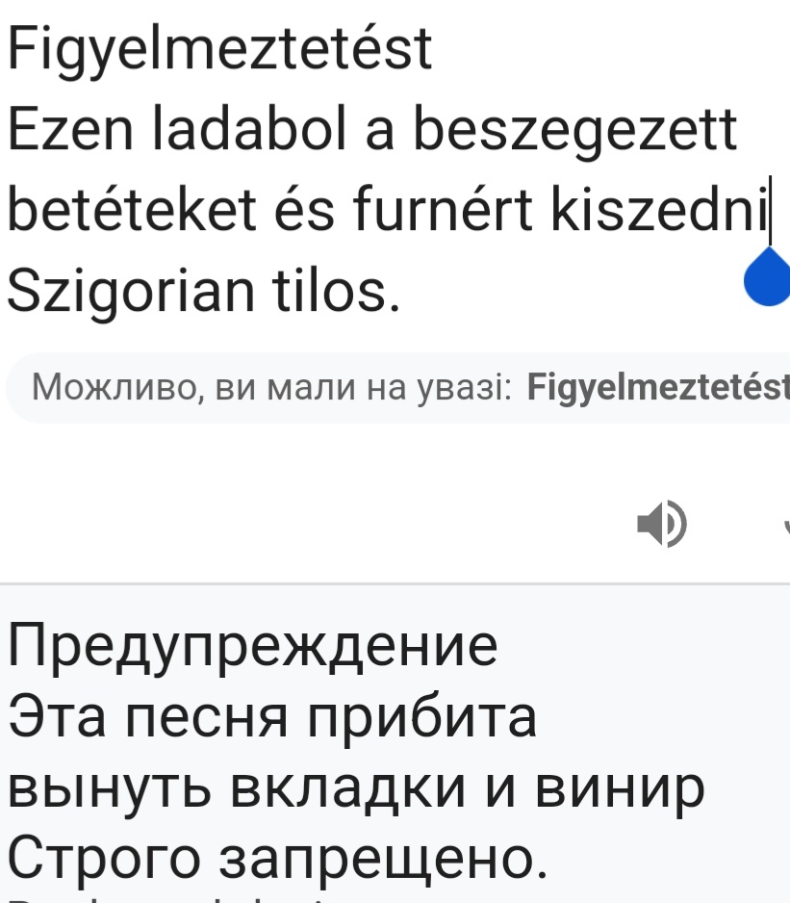Place cursor in the word 'furnért'
This screenshot has height=903, width=790.
click(x=443, y=209)
